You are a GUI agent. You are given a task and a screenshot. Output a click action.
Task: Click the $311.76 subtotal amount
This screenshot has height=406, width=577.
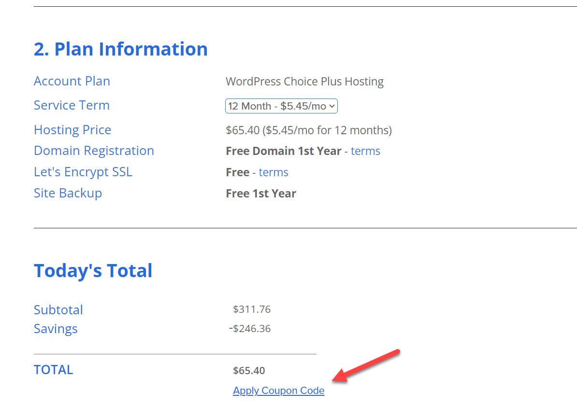pyautogui.click(x=252, y=309)
